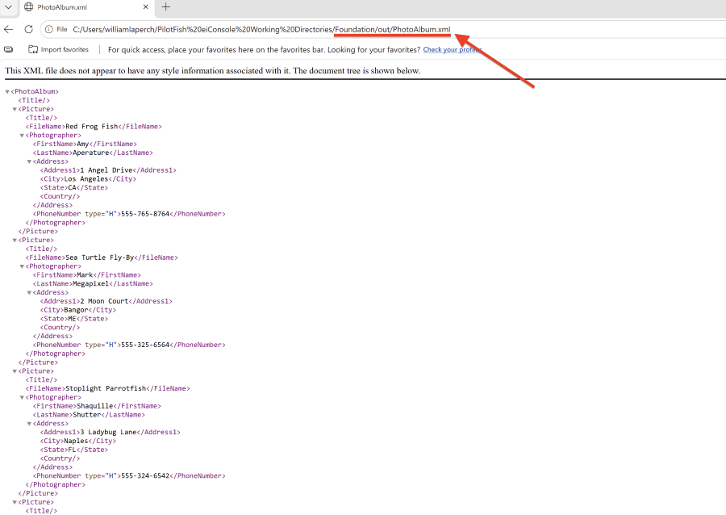
Task: Click the empty Title tag under PhotoAlbum
Action: coord(34,101)
